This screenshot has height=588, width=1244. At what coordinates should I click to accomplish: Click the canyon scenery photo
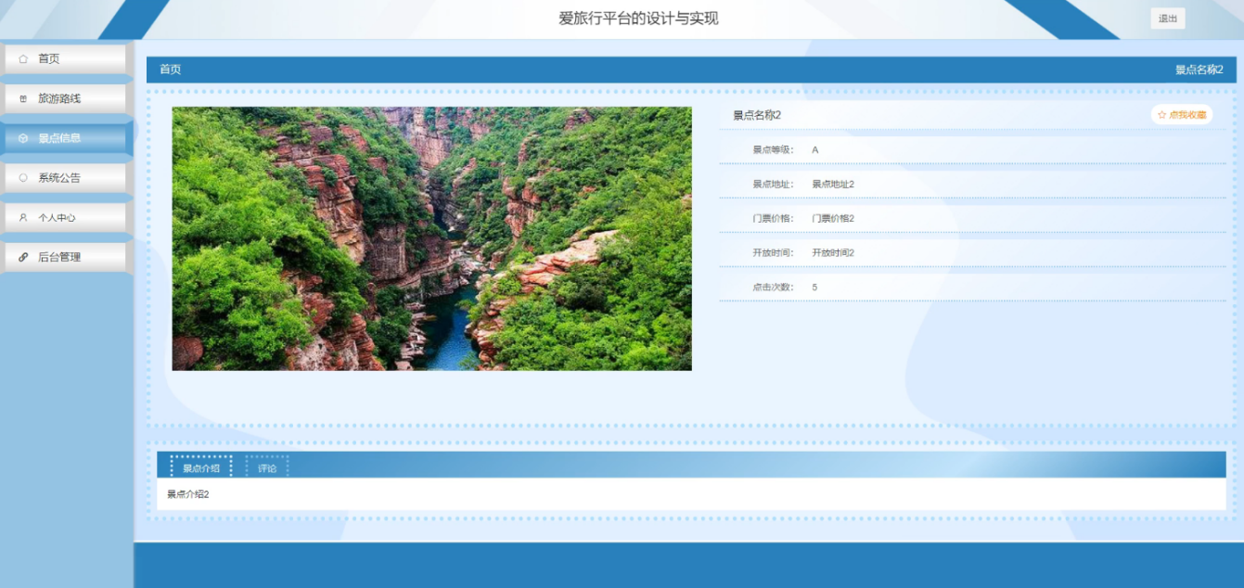click(x=431, y=238)
